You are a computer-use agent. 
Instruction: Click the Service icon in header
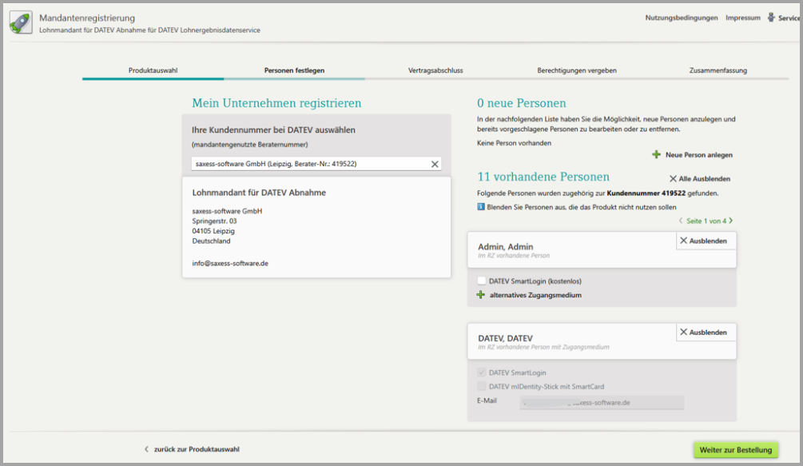point(771,18)
